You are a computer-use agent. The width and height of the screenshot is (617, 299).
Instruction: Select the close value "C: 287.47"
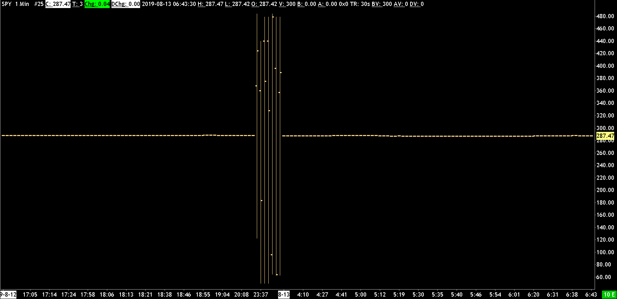point(58,4)
